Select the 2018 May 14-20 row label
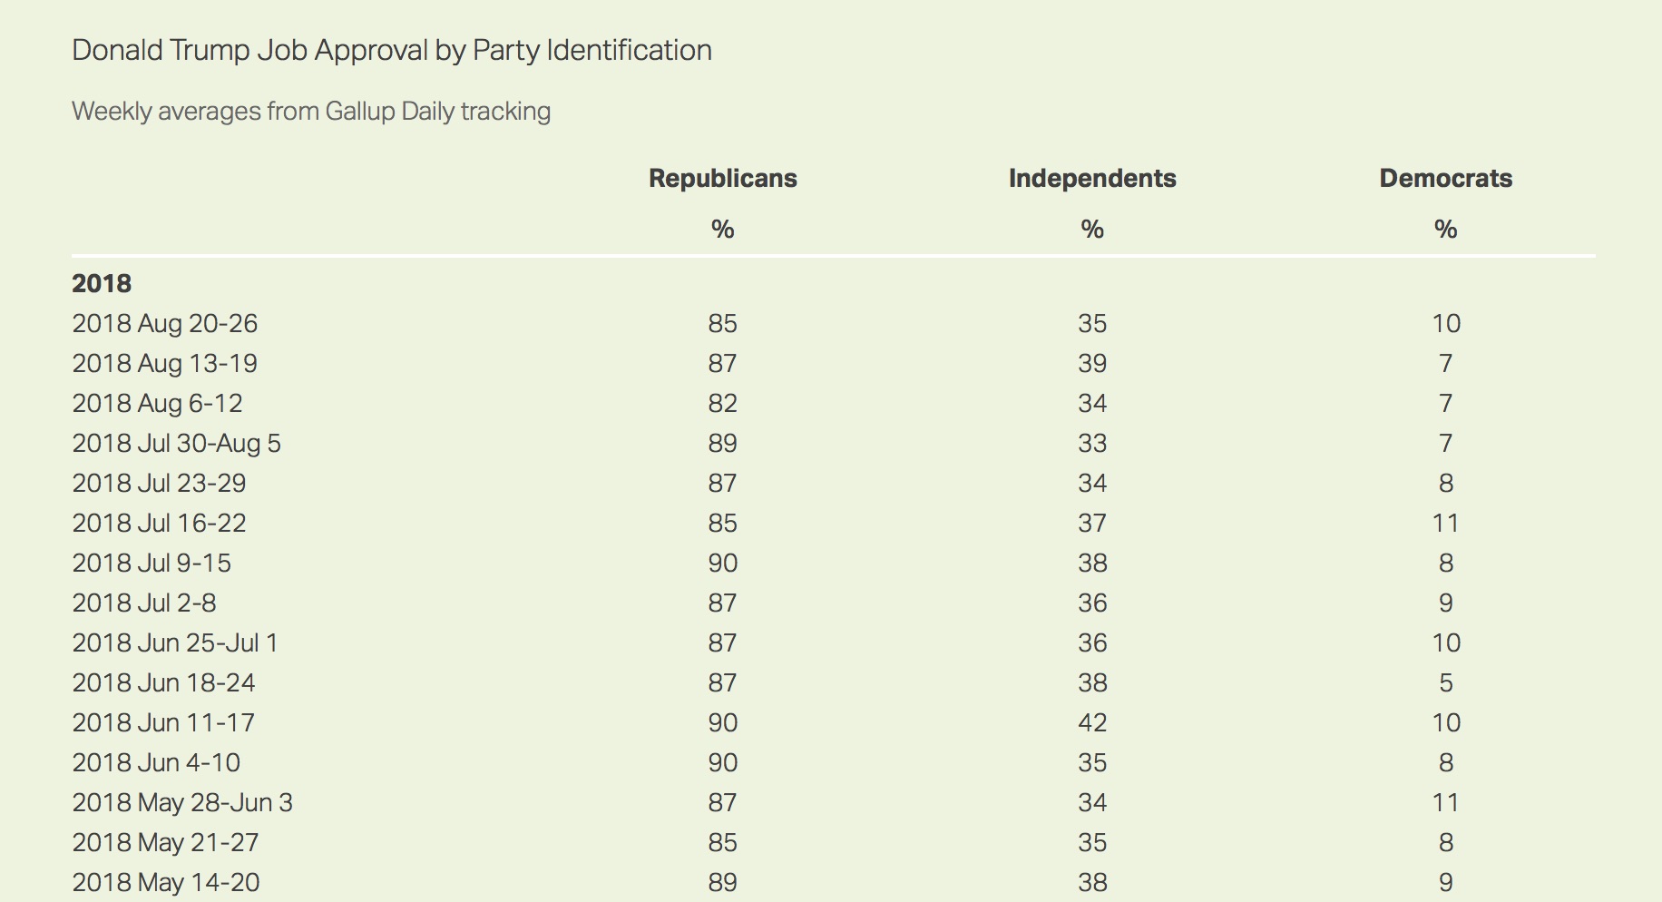This screenshot has width=1662, height=902. tap(166, 882)
